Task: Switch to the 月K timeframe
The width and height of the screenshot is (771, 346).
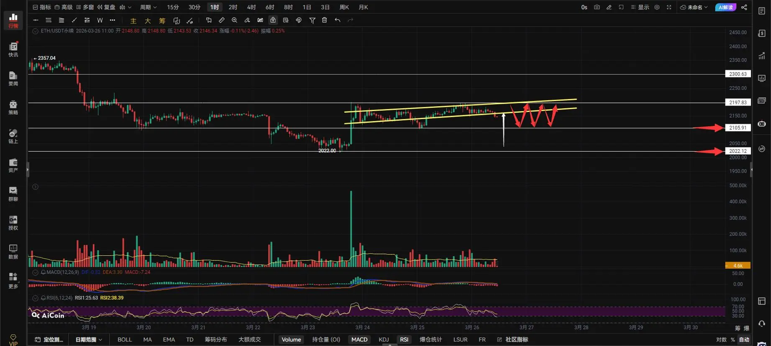Action: pyautogui.click(x=364, y=7)
